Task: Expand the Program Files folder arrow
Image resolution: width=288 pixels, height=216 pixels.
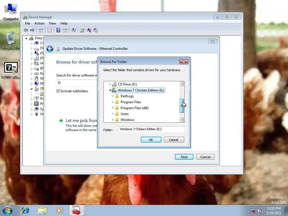Action: [113, 102]
